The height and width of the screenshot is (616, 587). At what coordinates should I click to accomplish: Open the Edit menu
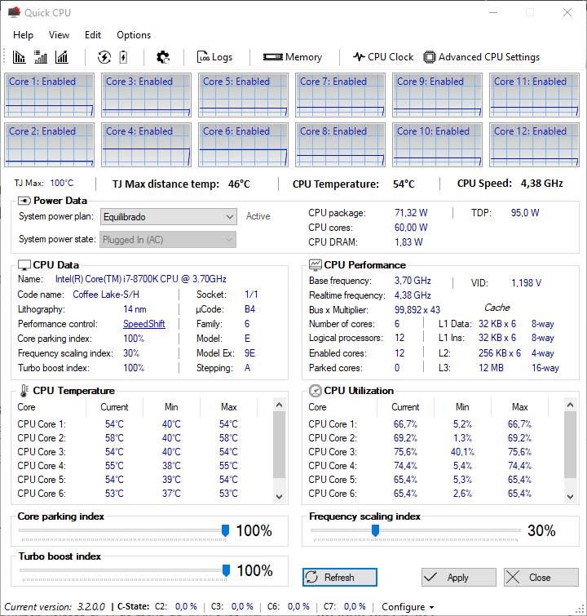click(93, 35)
